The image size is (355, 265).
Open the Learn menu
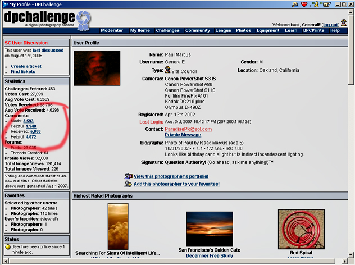[x=291, y=30]
